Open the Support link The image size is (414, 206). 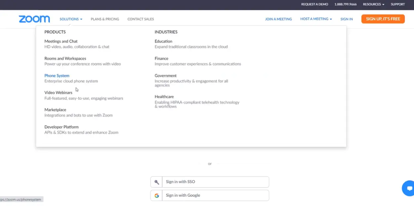[397, 4]
